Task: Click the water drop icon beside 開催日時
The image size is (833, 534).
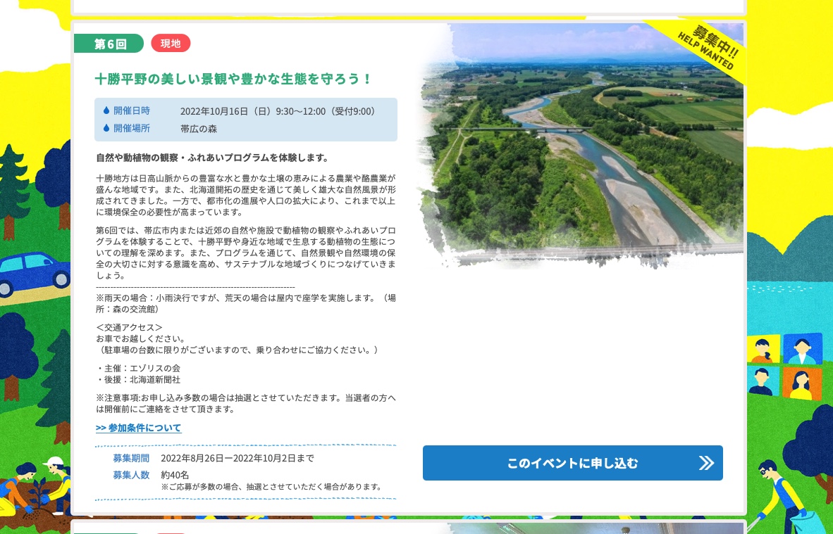Action: tap(106, 110)
